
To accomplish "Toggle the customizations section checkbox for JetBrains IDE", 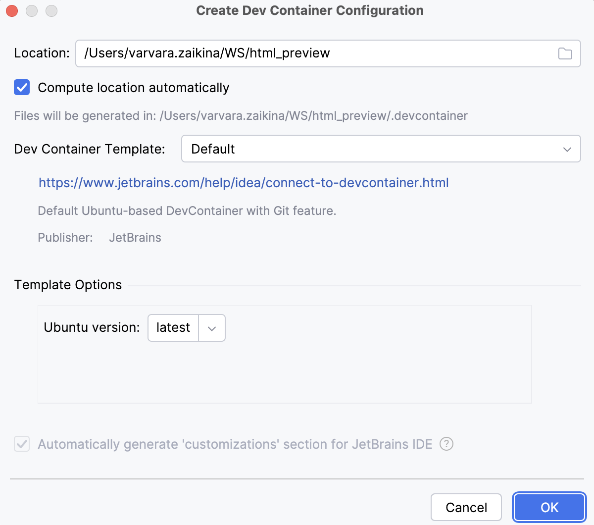I will coord(22,444).
